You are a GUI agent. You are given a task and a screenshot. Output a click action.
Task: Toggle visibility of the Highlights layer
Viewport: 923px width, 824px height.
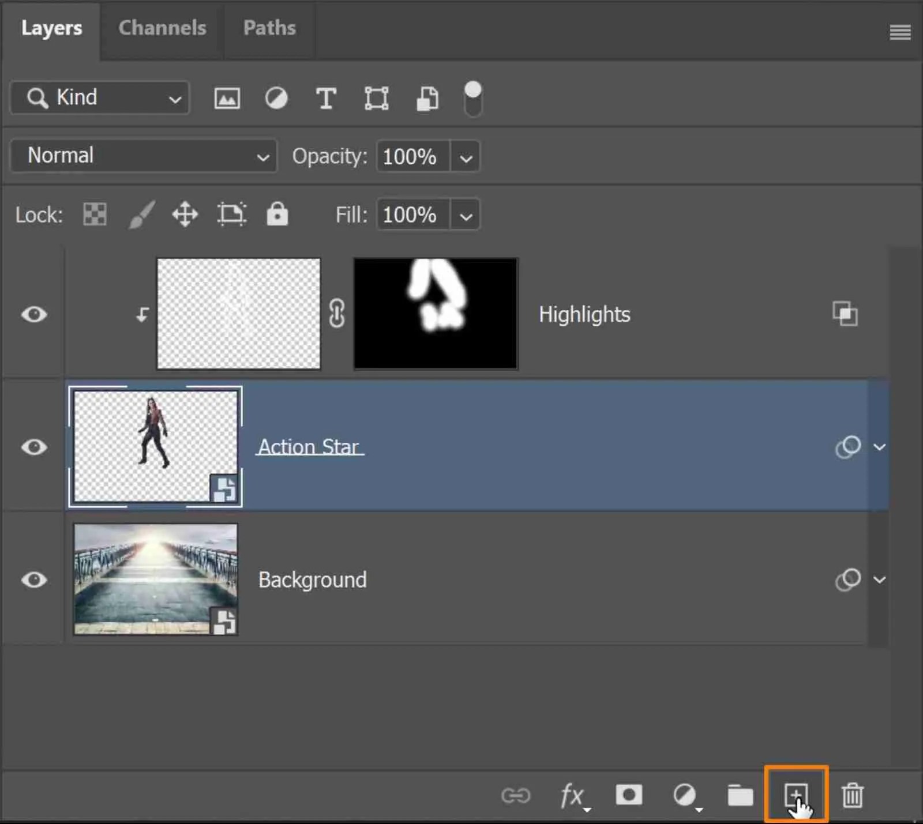pos(33,314)
